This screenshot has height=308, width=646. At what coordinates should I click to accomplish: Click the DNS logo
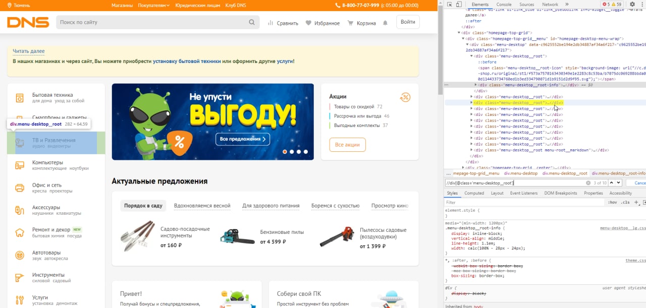(28, 22)
